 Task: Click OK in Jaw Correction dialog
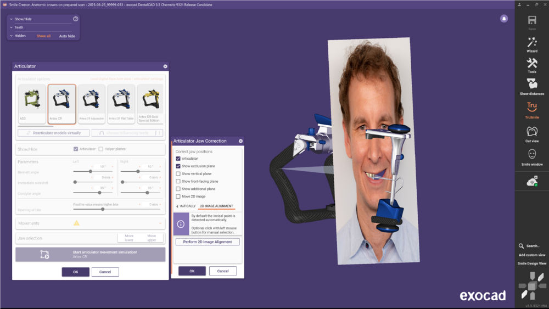[192, 271]
